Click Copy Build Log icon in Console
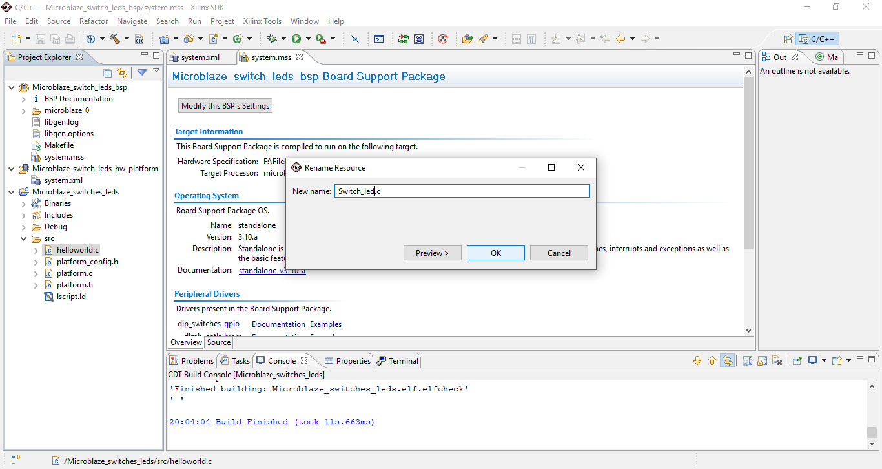 pos(747,360)
